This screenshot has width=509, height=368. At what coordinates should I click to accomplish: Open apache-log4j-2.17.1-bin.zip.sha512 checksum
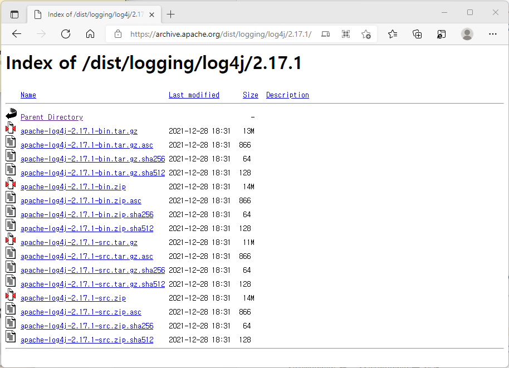(87, 229)
